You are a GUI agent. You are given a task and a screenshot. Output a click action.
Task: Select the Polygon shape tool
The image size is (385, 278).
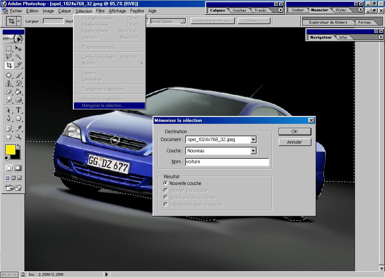[x=18, y=119]
